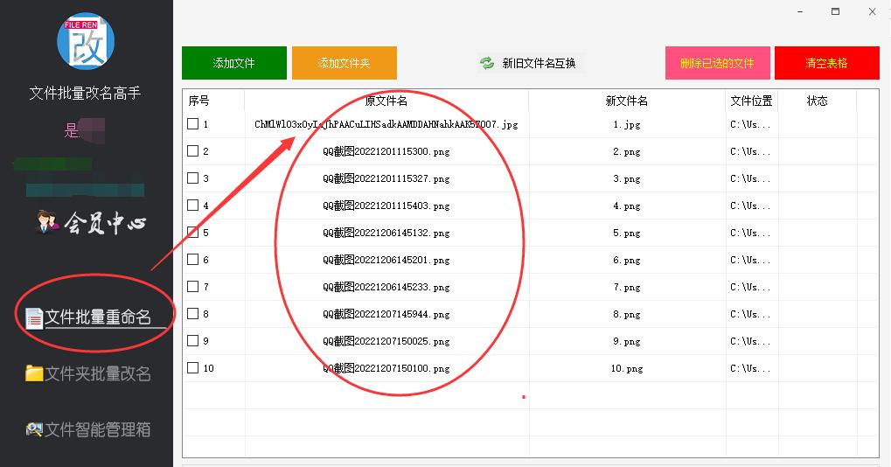Click the orange 添加文件夹 button
Viewport: 891px width, 467px height.
coord(345,63)
